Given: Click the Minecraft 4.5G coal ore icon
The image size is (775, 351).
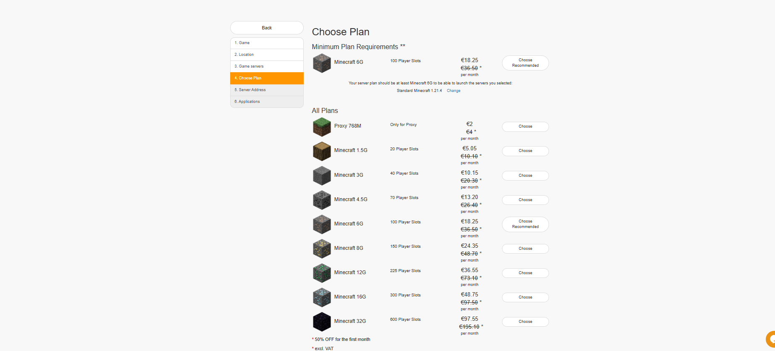Looking at the screenshot, I should point(322,200).
